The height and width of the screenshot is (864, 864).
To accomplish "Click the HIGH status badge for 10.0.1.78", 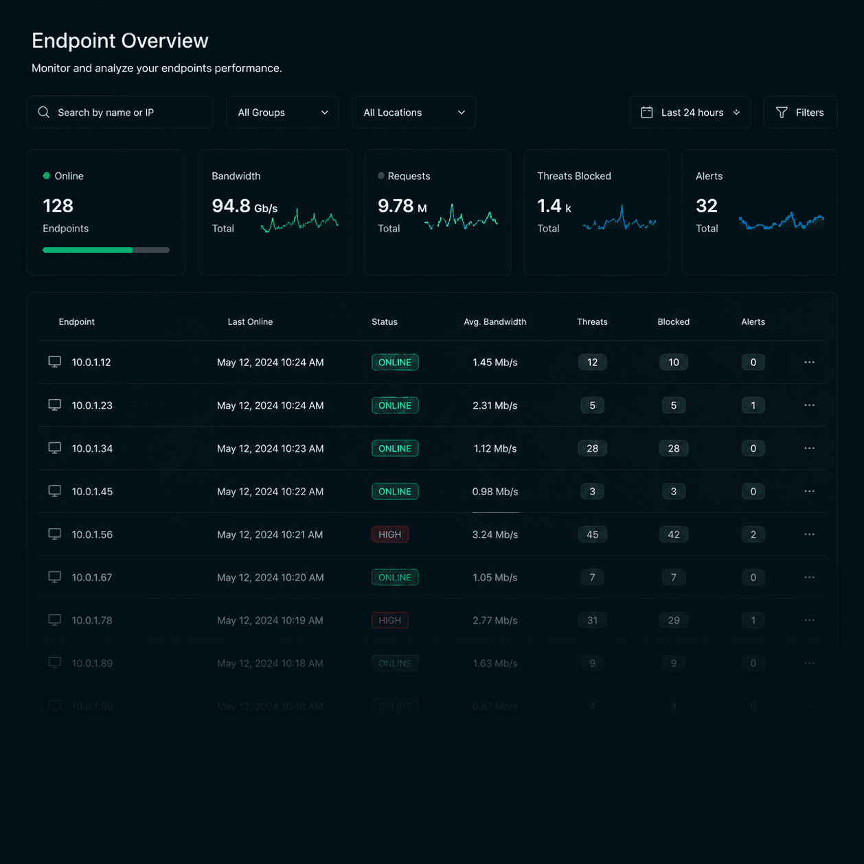I will pyautogui.click(x=390, y=620).
